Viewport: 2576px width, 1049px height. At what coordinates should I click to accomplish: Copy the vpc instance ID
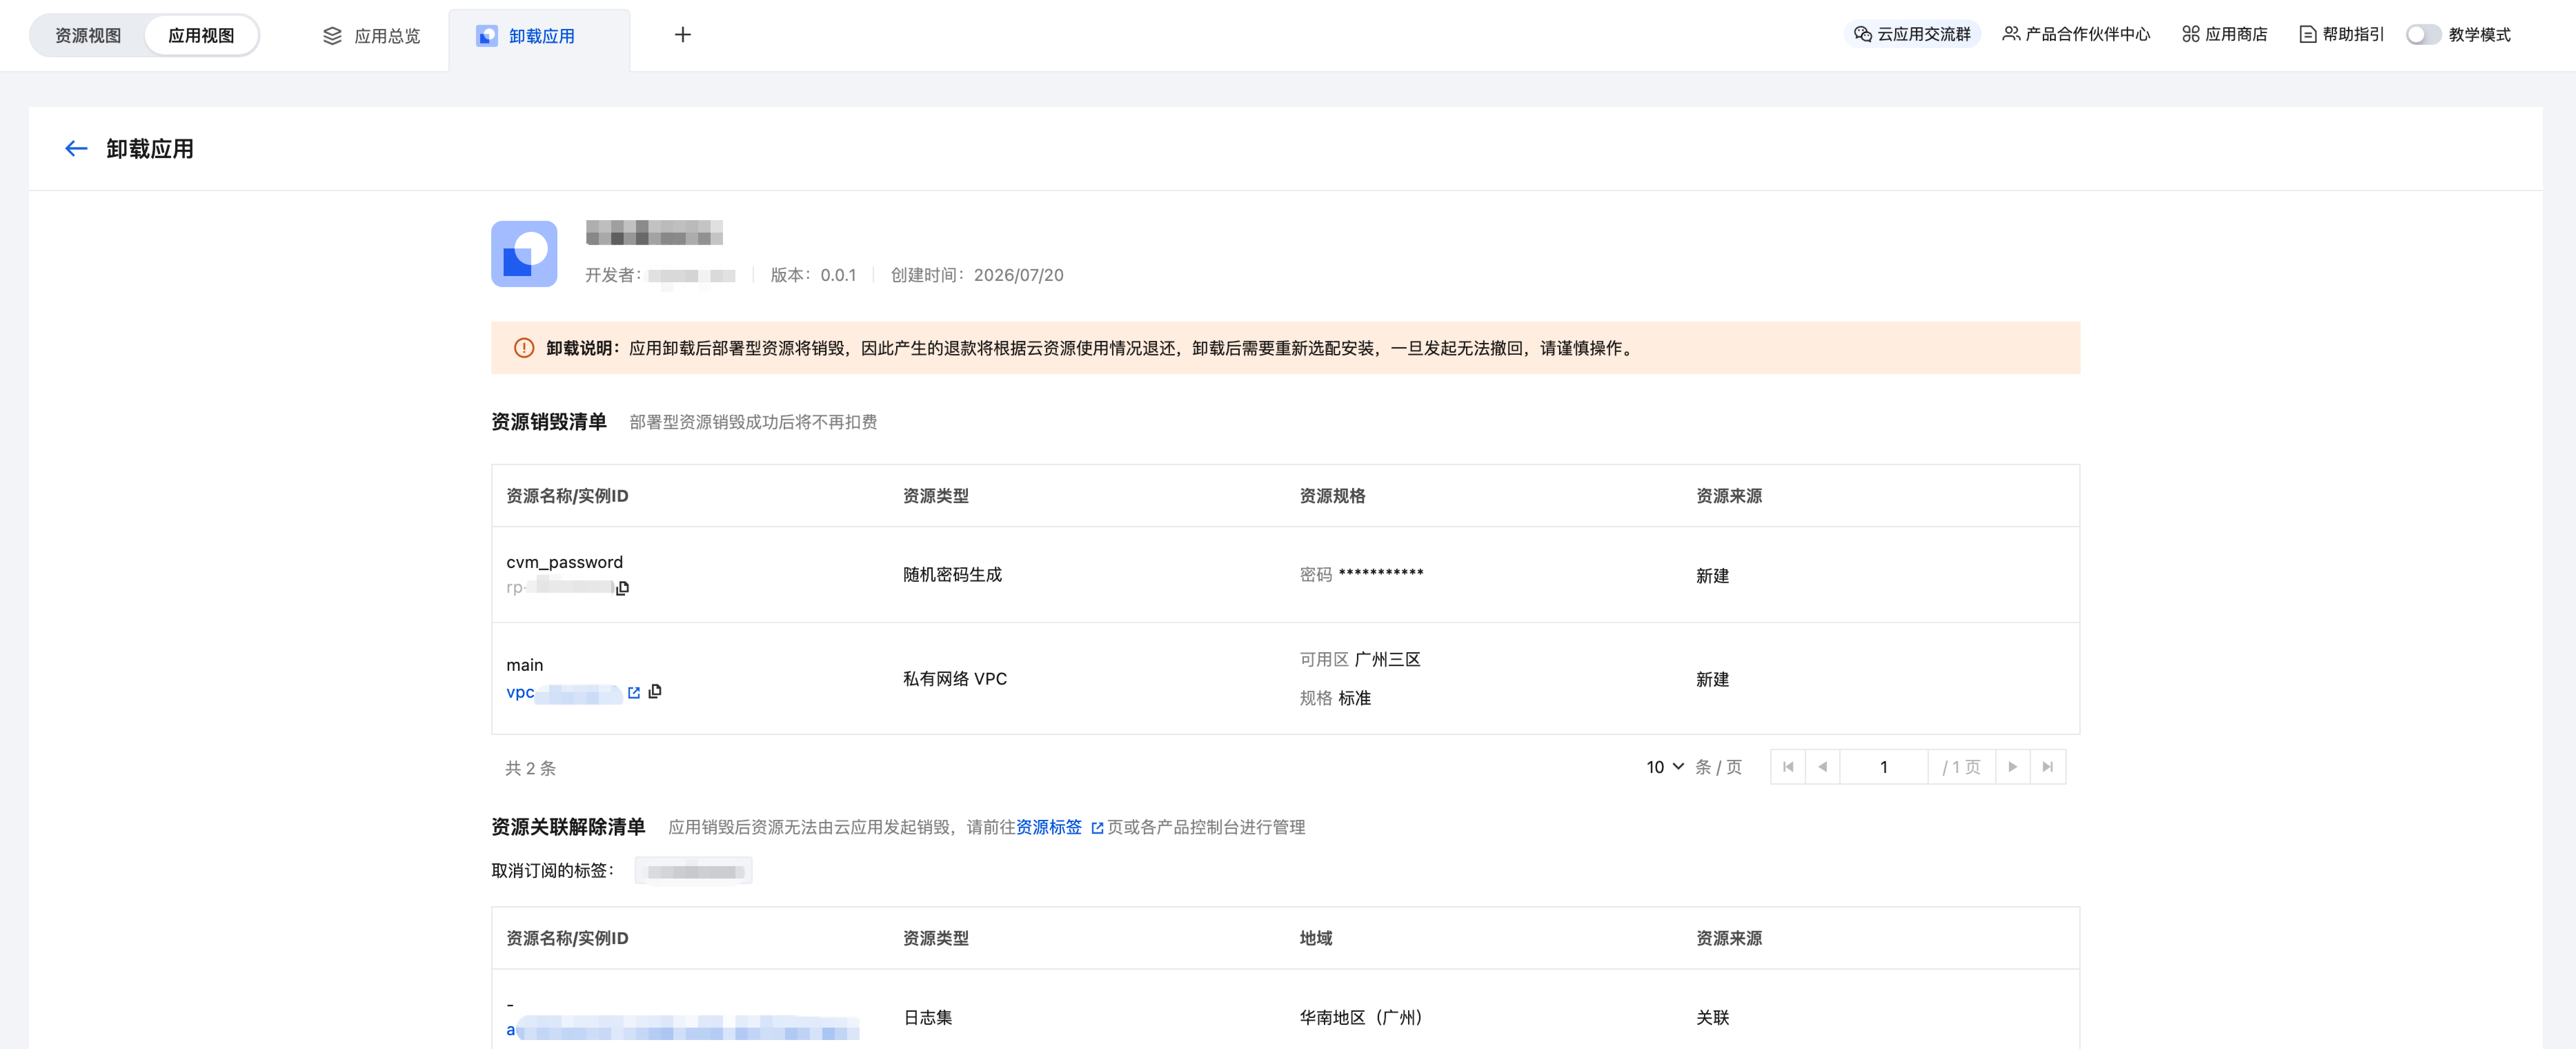(655, 691)
